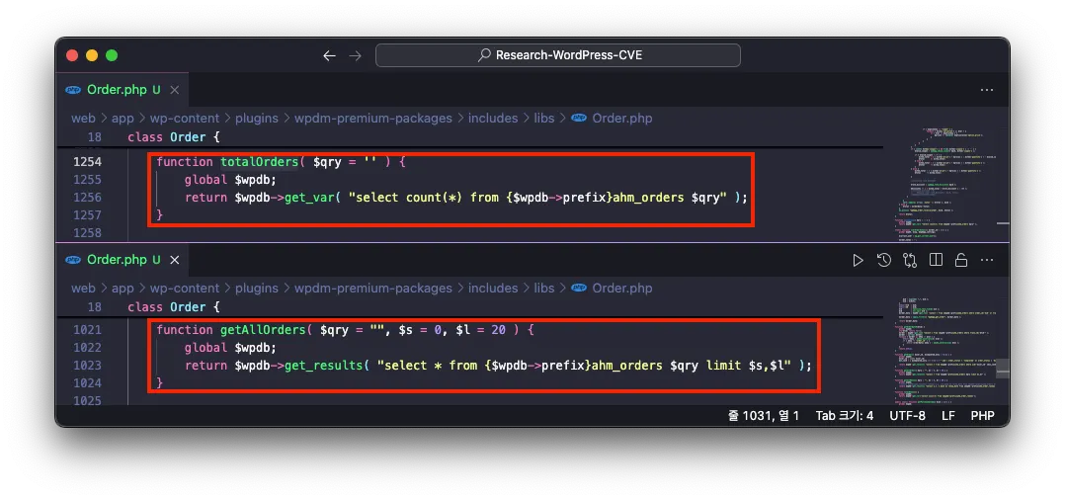Go forward with the right arrow
Screen dimensions: 1065x500
point(356,55)
